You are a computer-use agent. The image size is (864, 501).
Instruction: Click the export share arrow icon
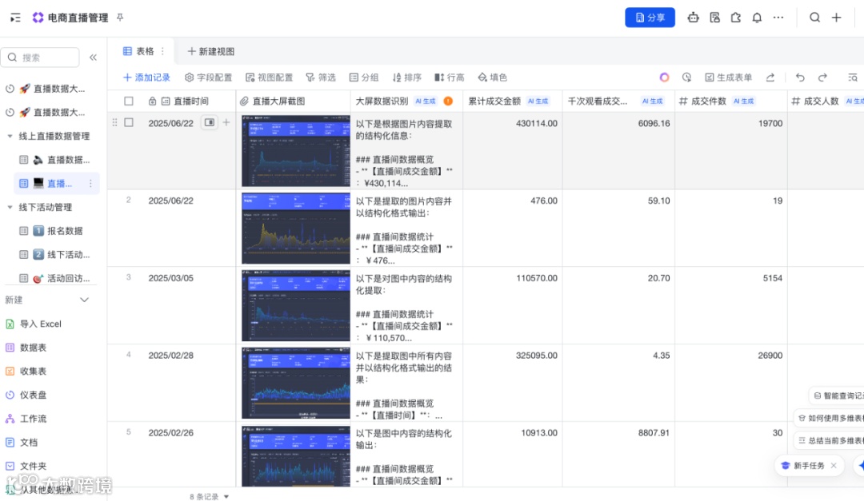pyautogui.click(x=770, y=78)
